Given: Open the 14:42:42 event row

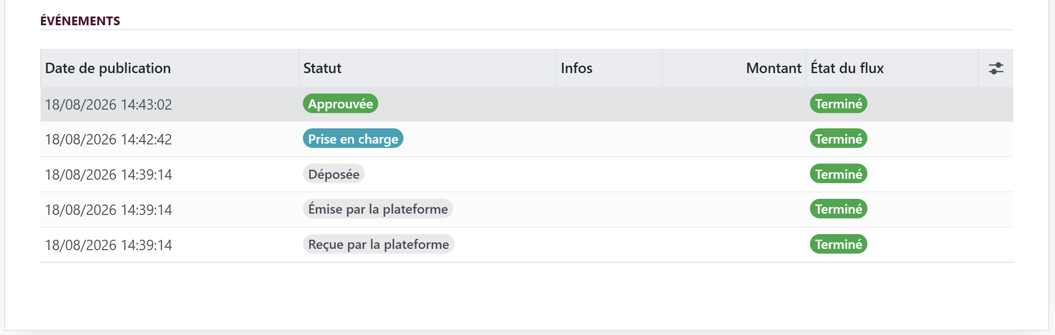Looking at the screenshot, I should (527, 139).
